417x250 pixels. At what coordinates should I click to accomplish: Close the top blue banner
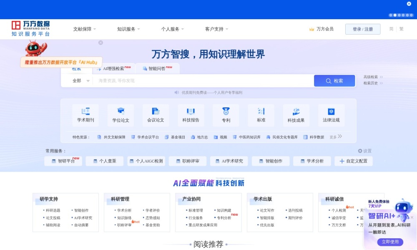click(x=409, y=4)
